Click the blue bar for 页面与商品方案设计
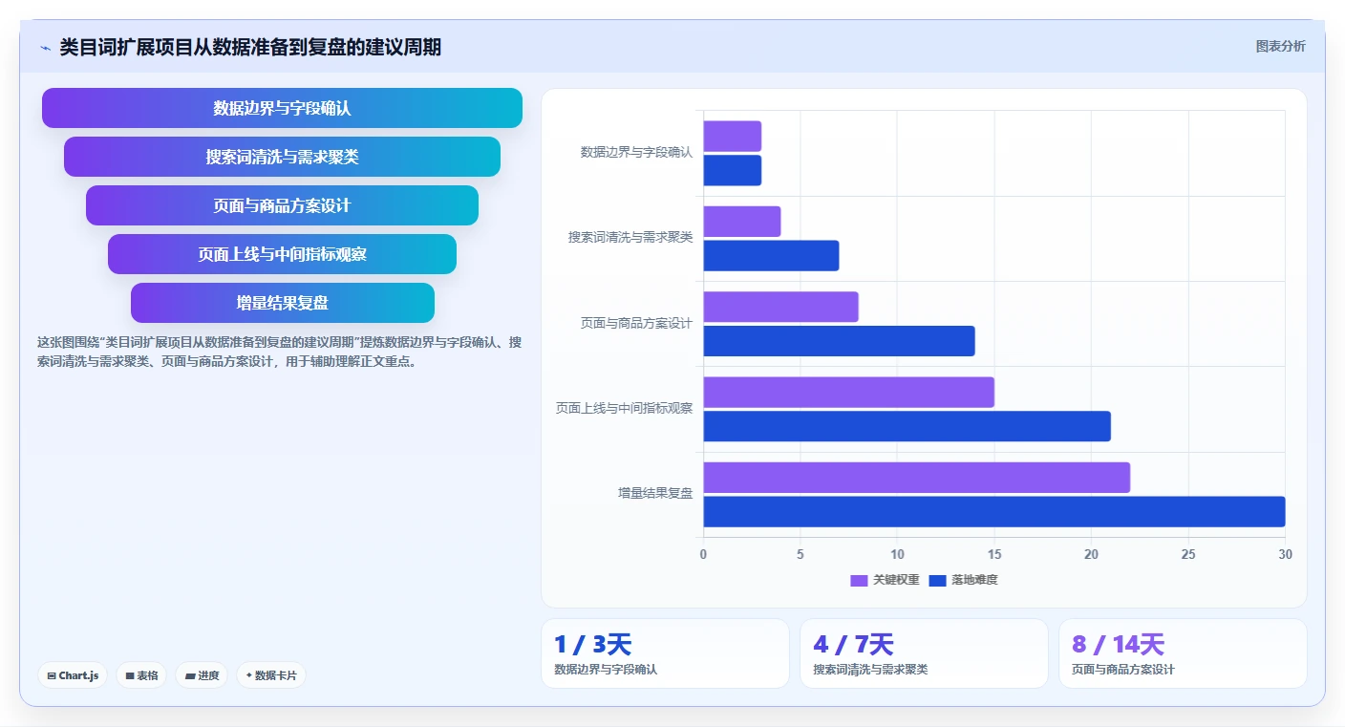1345x727 pixels. point(840,341)
